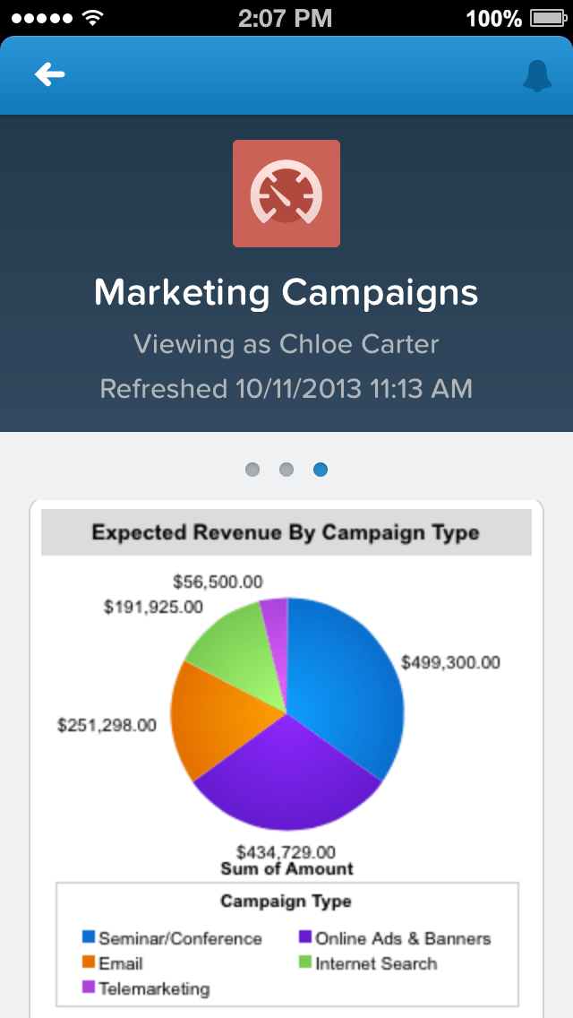
Task: Open notifications bell icon
Action: point(537,77)
